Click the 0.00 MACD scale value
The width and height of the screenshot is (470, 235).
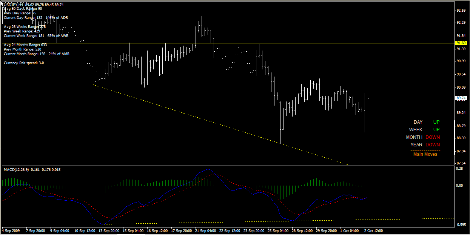click(459, 186)
